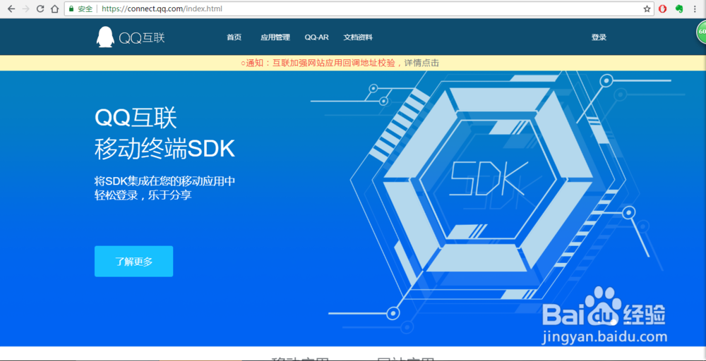Open 应用管理 navigation item

[x=275, y=37]
